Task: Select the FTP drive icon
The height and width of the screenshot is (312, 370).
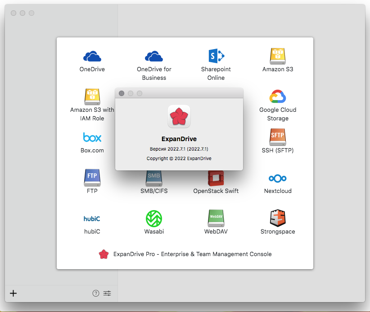Action: 92,177
